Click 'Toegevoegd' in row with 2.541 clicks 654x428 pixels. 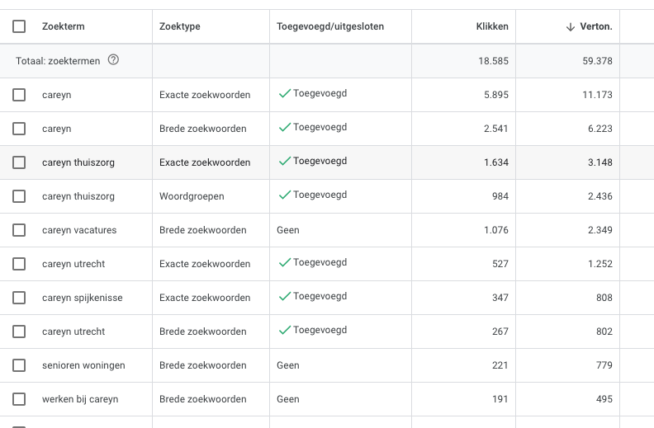pos(320,127)
